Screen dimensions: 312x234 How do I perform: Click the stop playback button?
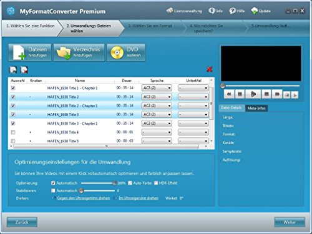266,94
